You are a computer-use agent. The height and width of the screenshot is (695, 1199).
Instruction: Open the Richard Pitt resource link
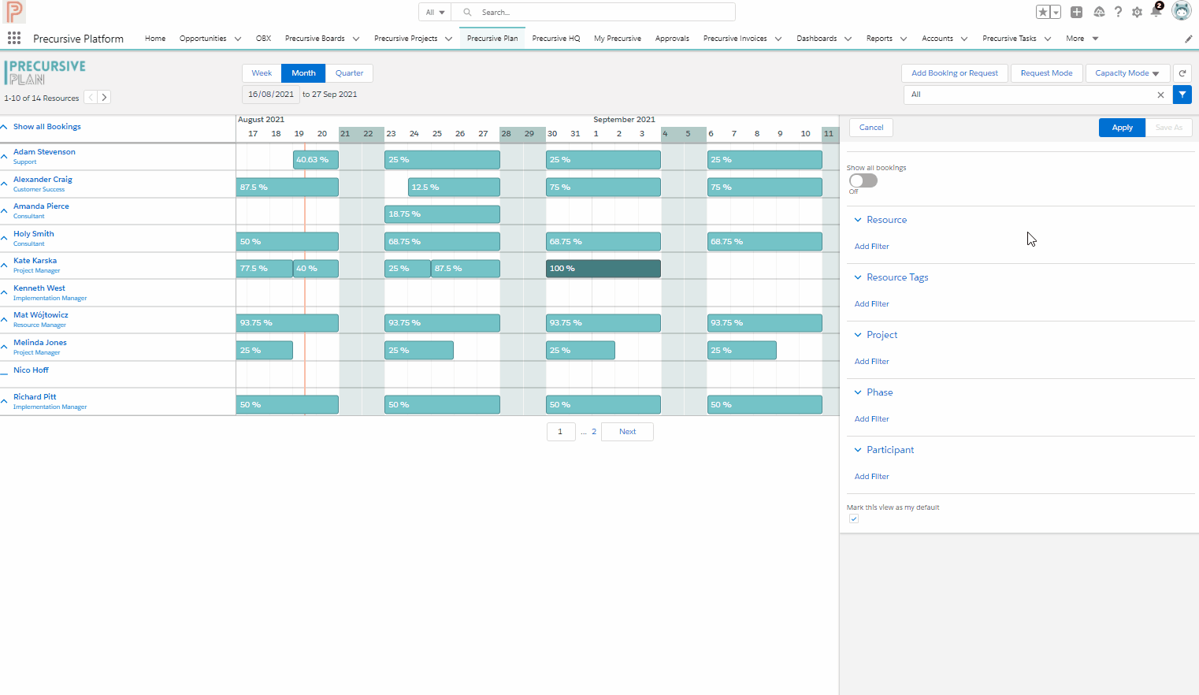point(35,397)
